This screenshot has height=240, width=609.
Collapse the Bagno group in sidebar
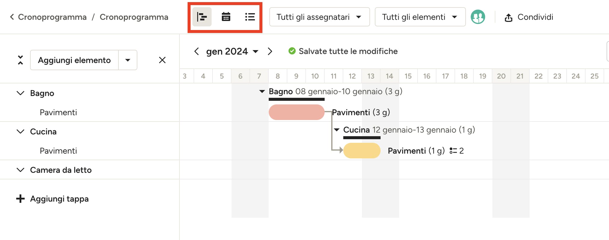coord(20,93)
